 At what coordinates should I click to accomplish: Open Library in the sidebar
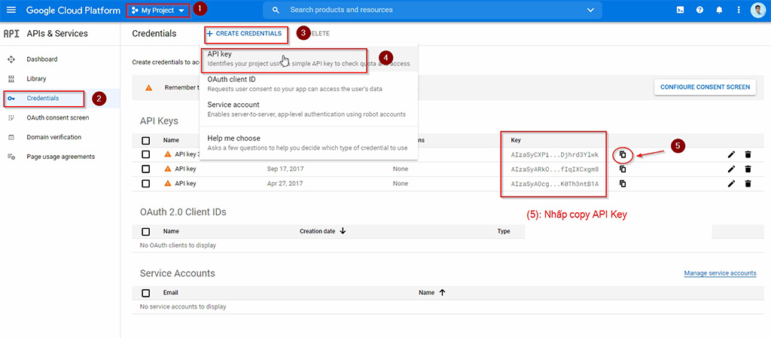coord(36,78)
